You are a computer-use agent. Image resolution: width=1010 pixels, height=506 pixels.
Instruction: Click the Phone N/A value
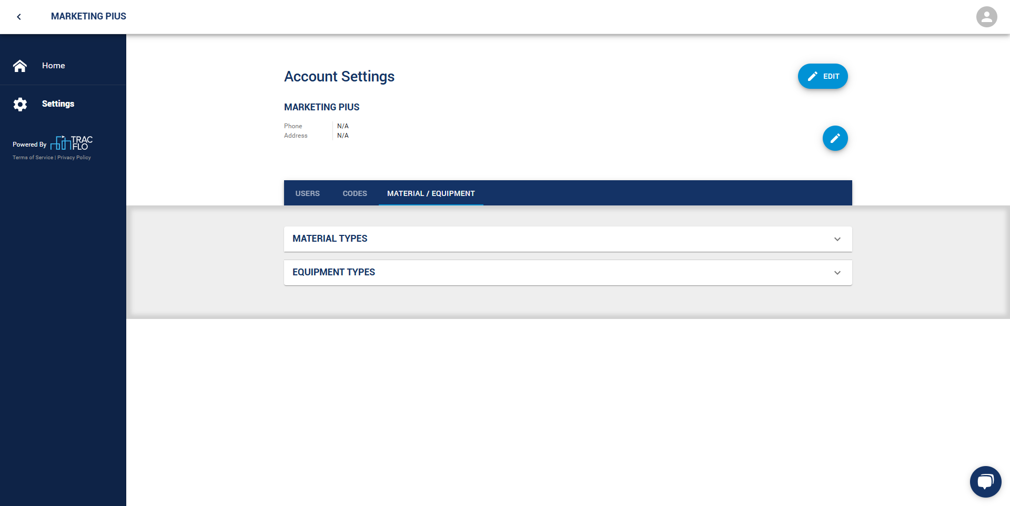click(x=343, y=126)
